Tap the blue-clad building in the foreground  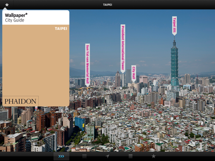pyautogui.click(x=80, y=123)
